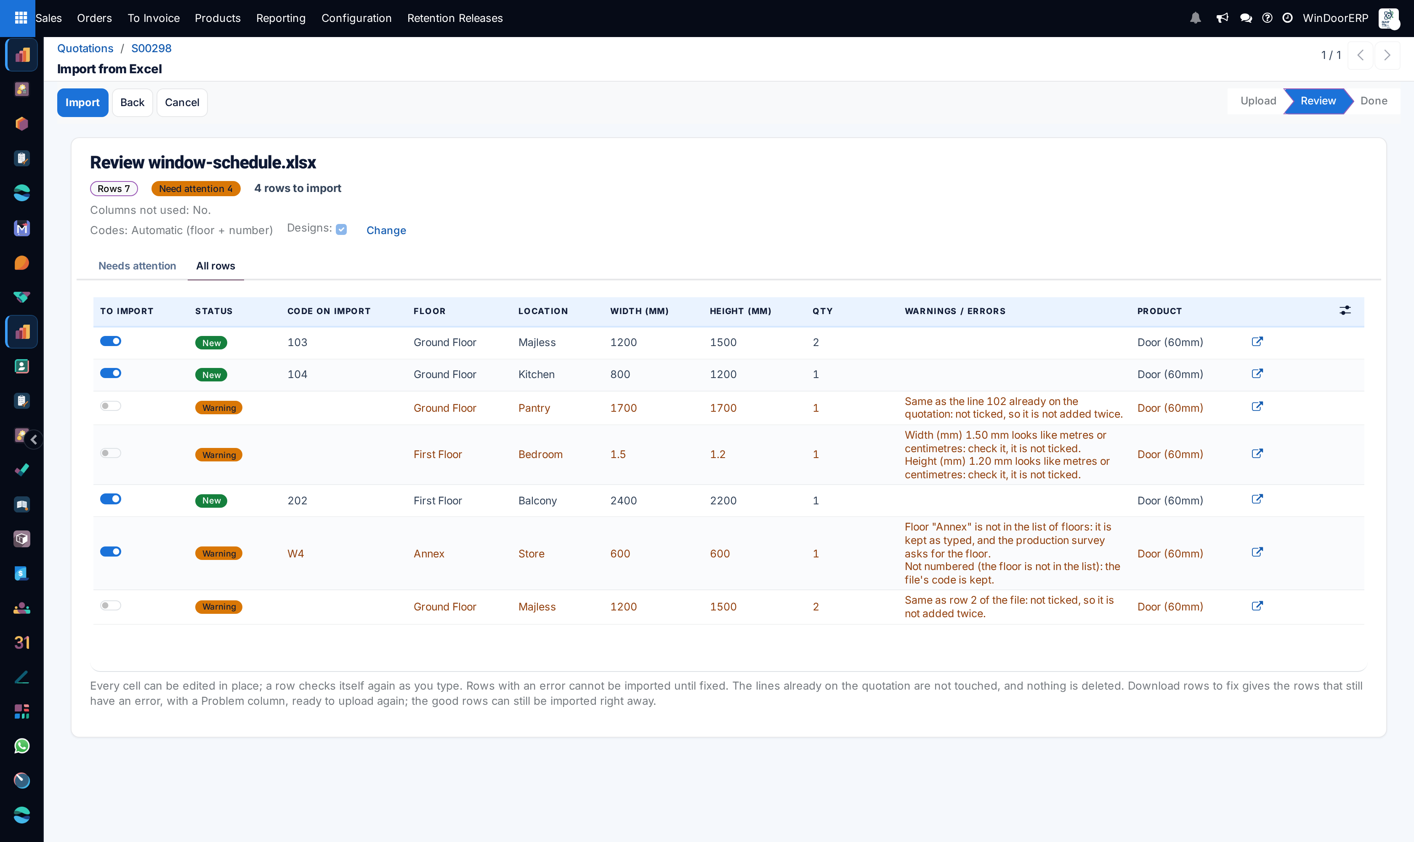This screenshot has height=842, width=1414.
Task: Open the help question mark icon
Action: (1267, 18)
